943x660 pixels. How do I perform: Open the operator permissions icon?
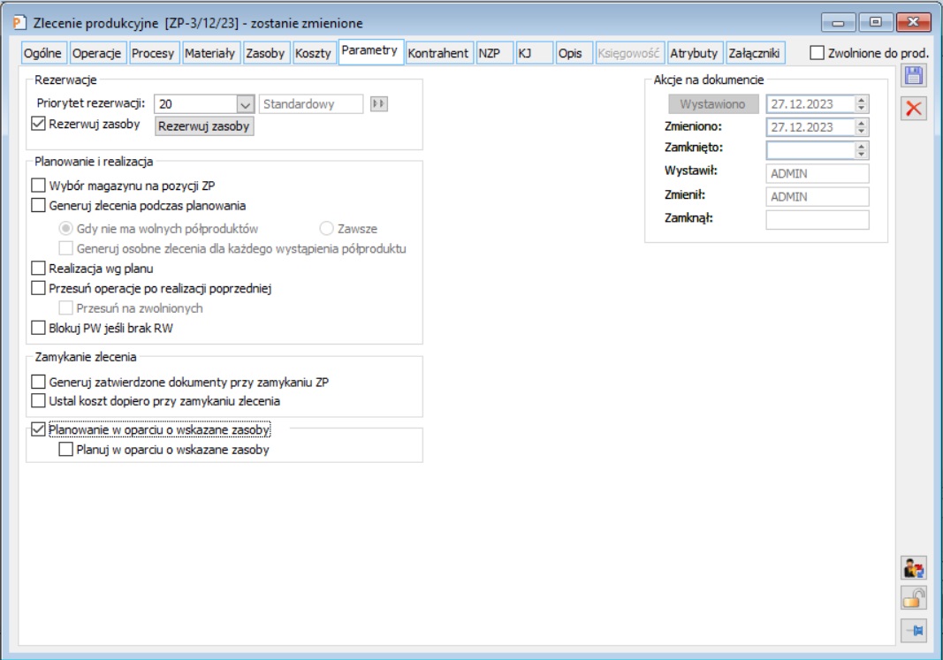(x=914, y=567)
